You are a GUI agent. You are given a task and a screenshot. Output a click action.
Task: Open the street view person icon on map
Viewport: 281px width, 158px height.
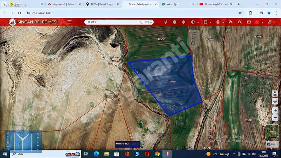pyautogui.click(x=275, y=94)
